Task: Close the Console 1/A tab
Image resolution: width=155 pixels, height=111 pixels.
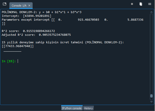Action: (29, 6)
